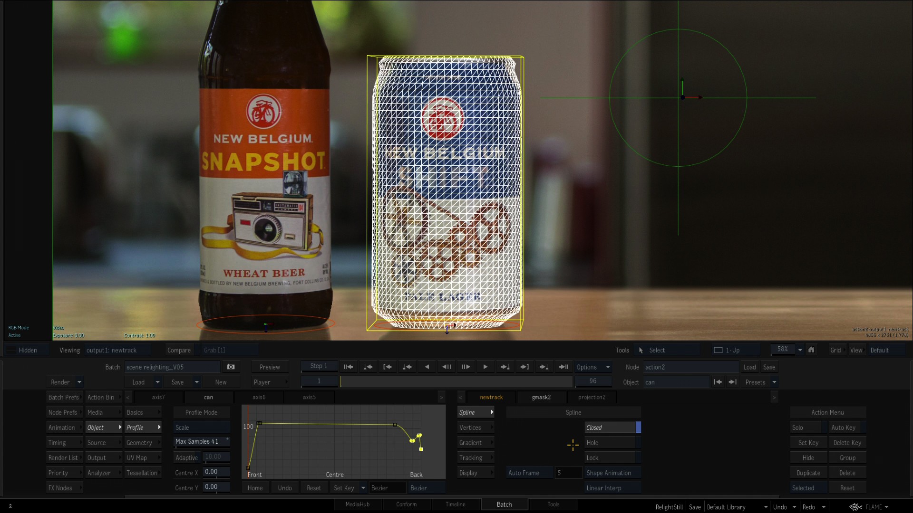Open the Load dropdown arrow in Batch row
913x513 pixels.
157,382
